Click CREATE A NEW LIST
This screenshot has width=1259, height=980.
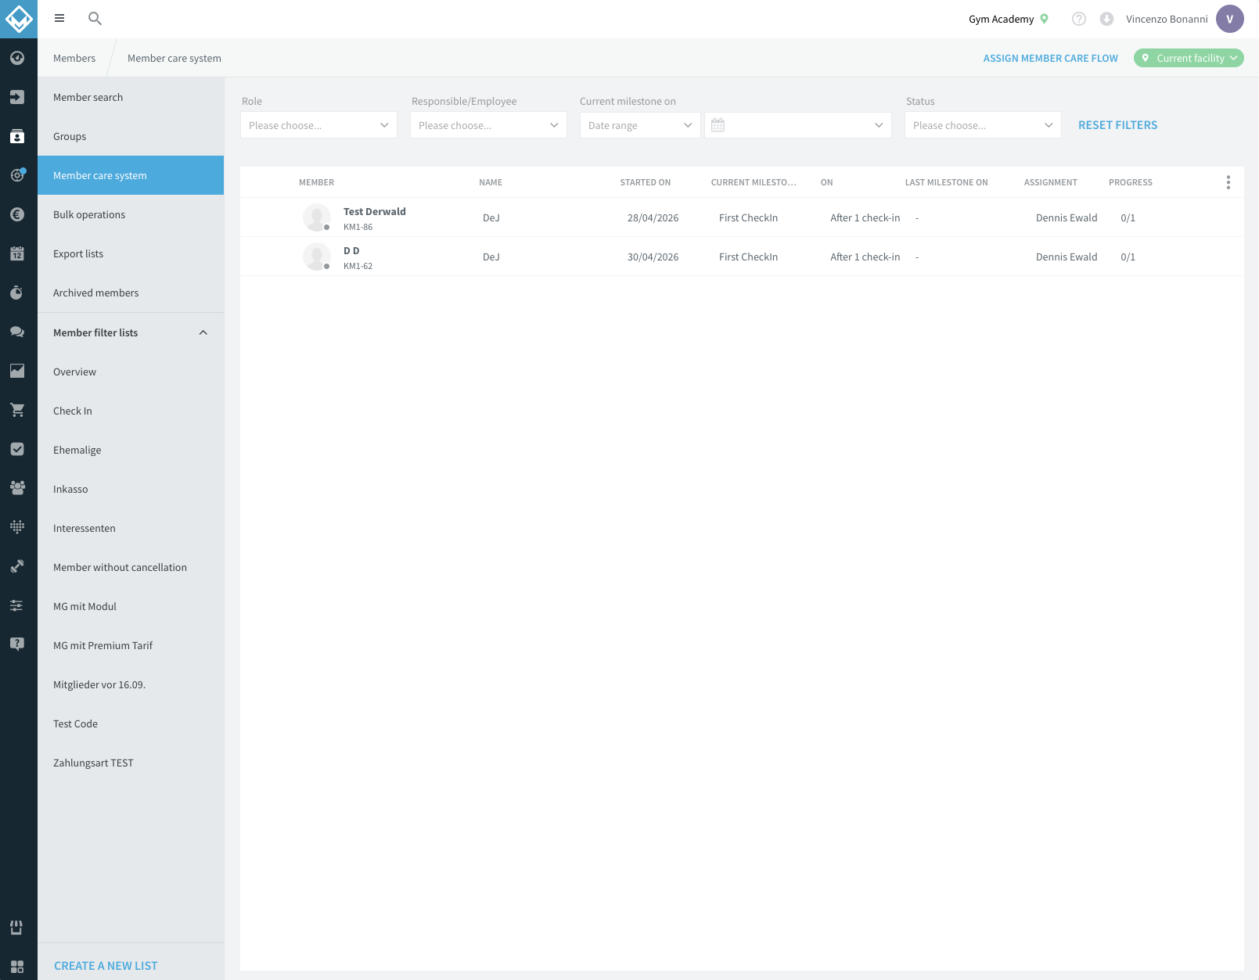[x=106, y=966]
